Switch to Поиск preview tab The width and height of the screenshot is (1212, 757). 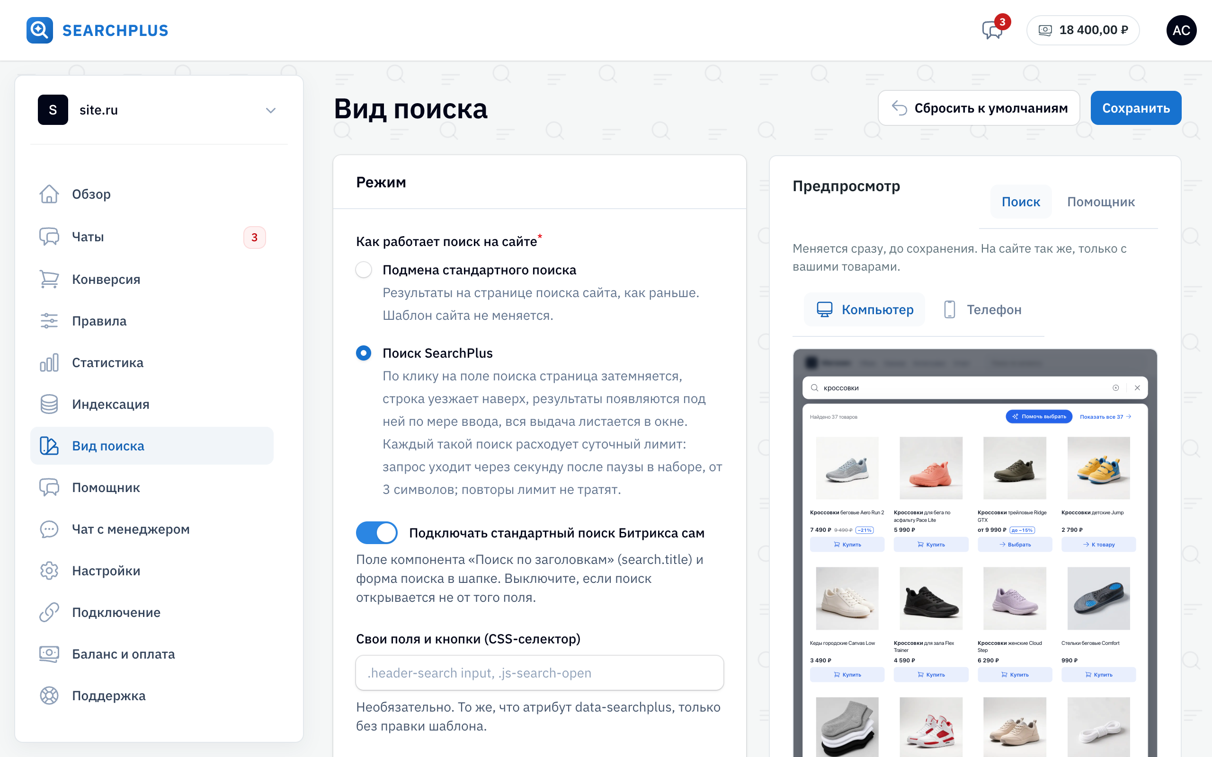click(x=1021, y=202)
